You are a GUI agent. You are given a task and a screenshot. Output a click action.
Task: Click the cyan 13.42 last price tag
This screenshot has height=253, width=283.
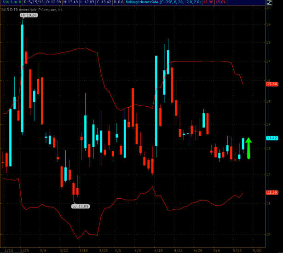(x=271, y=138)
